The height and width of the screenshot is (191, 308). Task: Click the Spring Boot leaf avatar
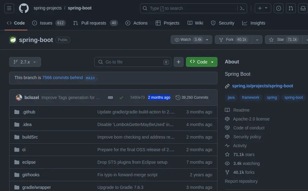point(13,40)
